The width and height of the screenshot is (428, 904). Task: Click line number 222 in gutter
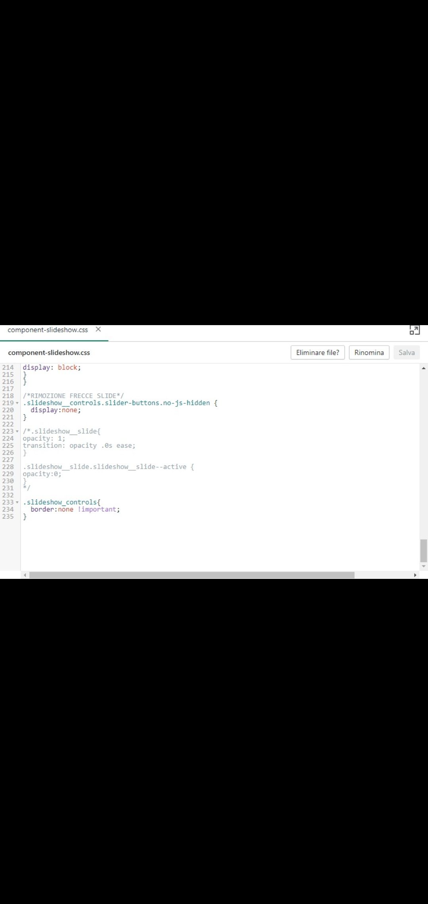coord(8,424)
